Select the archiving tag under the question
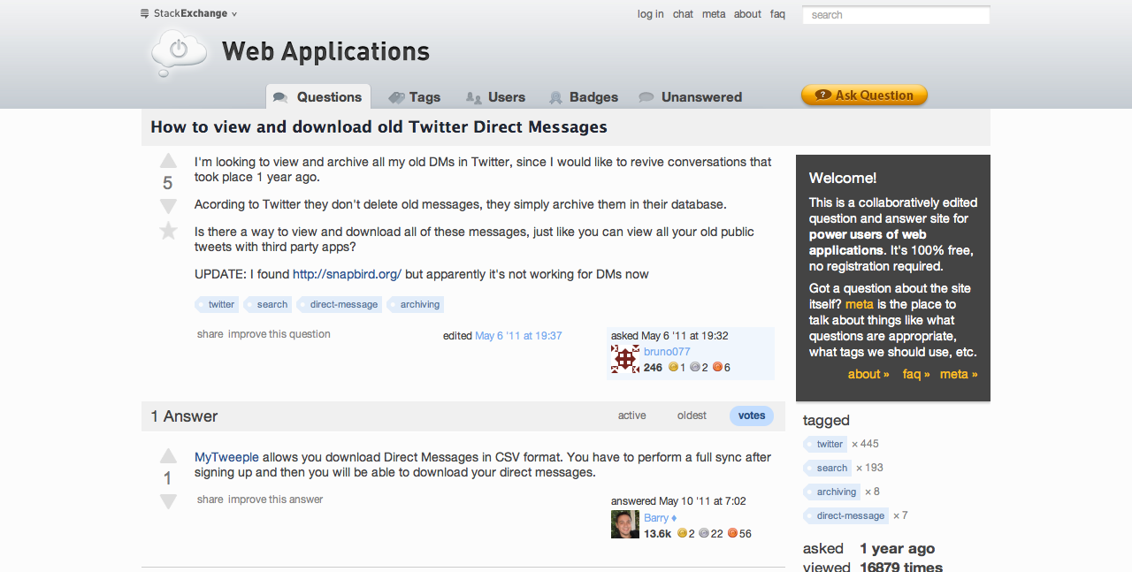 416,304
